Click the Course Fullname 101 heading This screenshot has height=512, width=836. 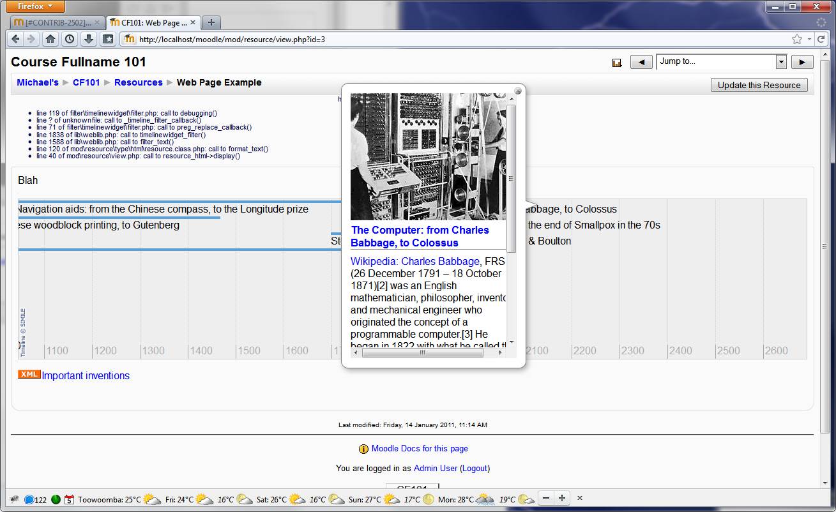79,62
